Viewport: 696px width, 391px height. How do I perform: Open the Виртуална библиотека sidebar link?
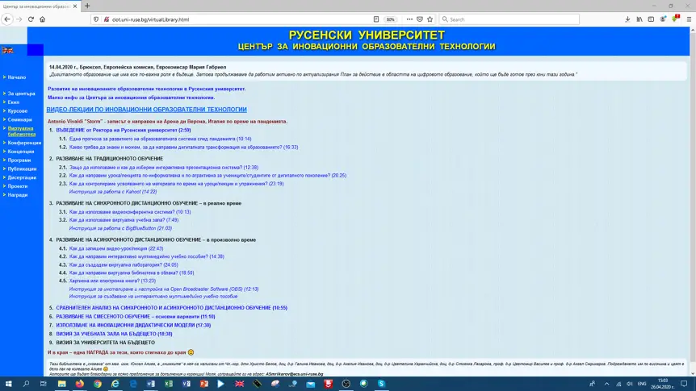(21, 131)
